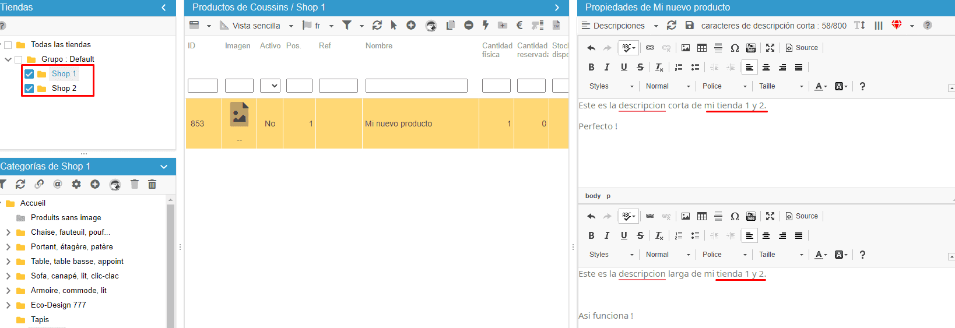Open the Activo column filter dropdown

point(270,86)
